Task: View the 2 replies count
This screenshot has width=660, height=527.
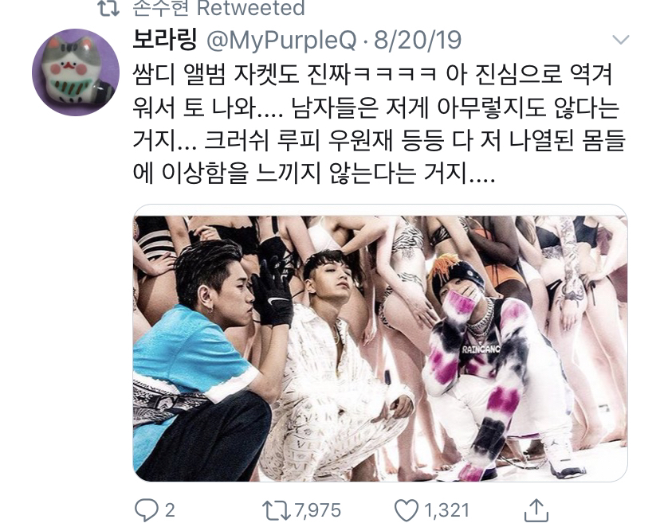Action: tap(170, 510)
